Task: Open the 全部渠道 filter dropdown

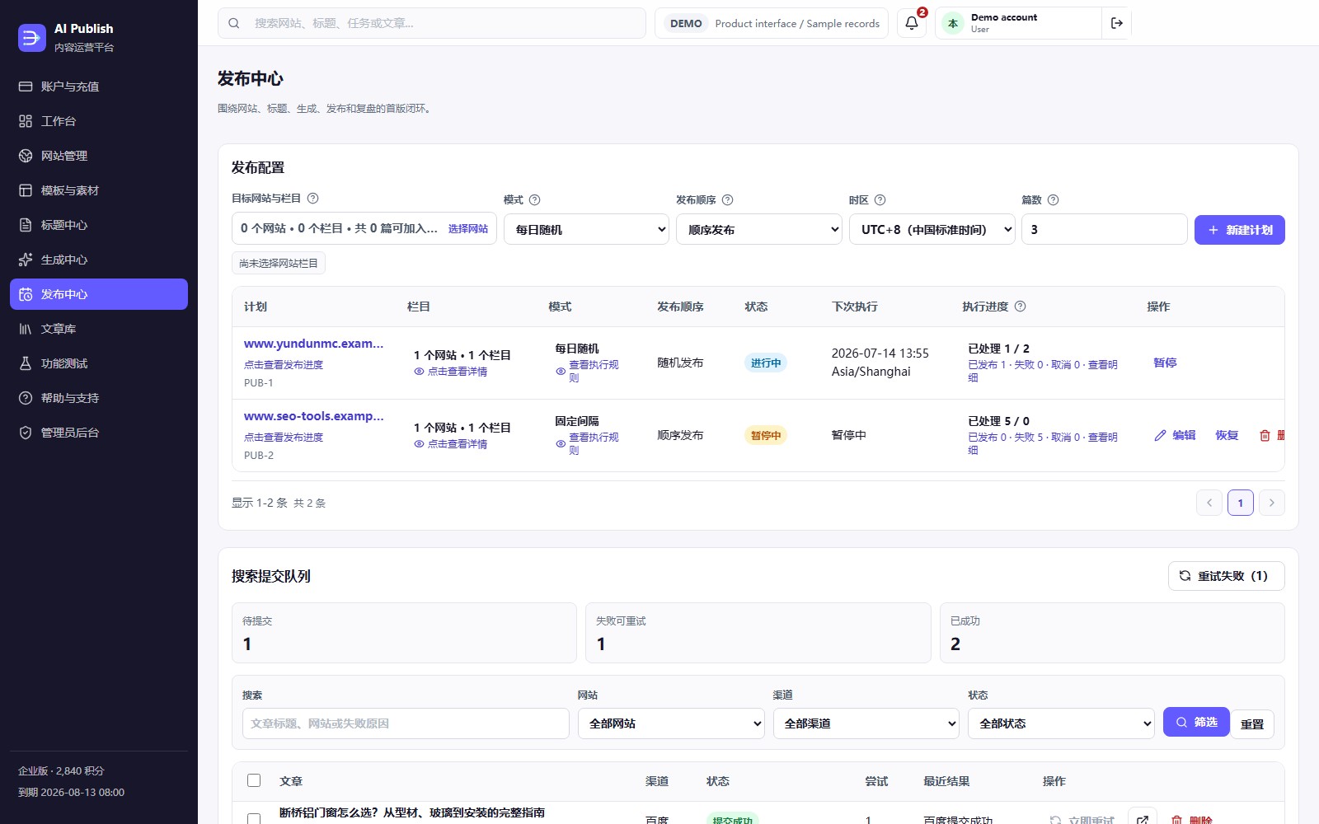Action: 866,723
